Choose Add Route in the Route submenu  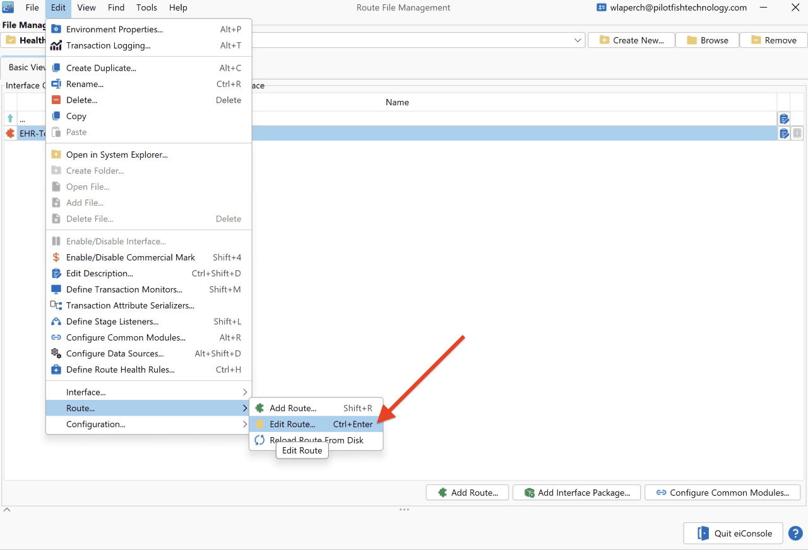(x=316, y=408)
